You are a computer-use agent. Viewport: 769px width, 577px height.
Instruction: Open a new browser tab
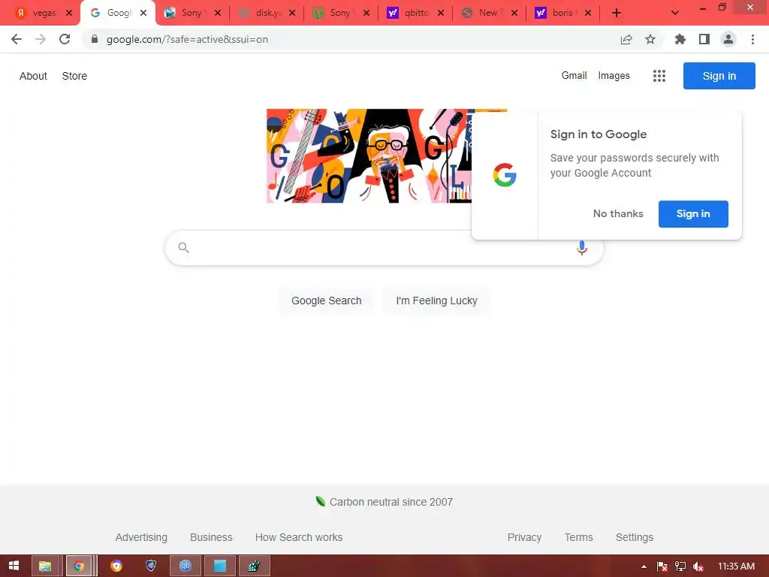coord(617,13)
